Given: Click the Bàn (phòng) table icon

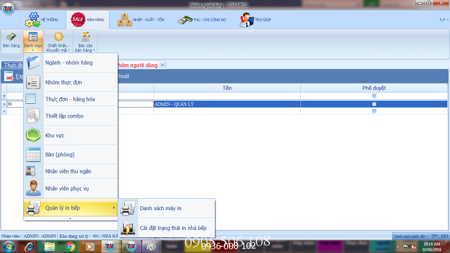Looking at the screenshot, I should point(33,154).
